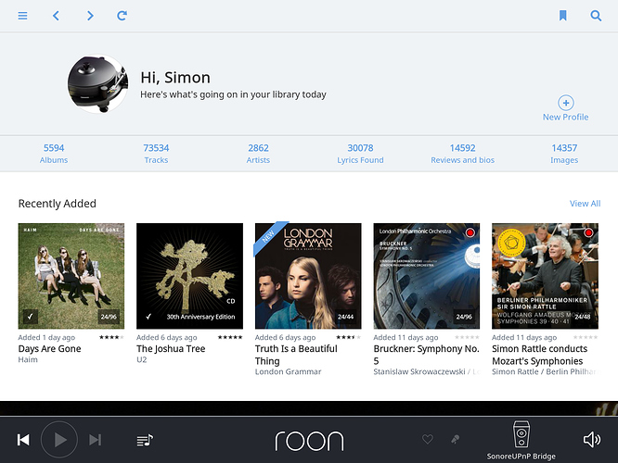Image resolution: width=618 pixels, height=463 pixels.
Task: Select the SonoreUPnP Bridge zone icon
Action: [x=521, y=434]
